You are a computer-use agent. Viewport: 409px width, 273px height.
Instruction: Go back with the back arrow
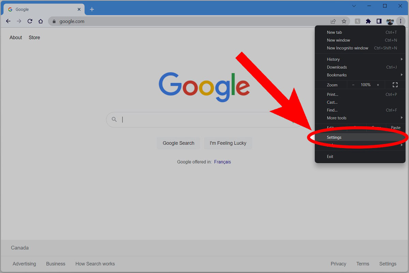(8, 21)
